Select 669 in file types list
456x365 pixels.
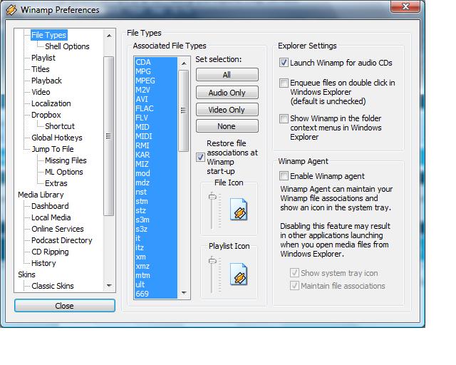156,294
